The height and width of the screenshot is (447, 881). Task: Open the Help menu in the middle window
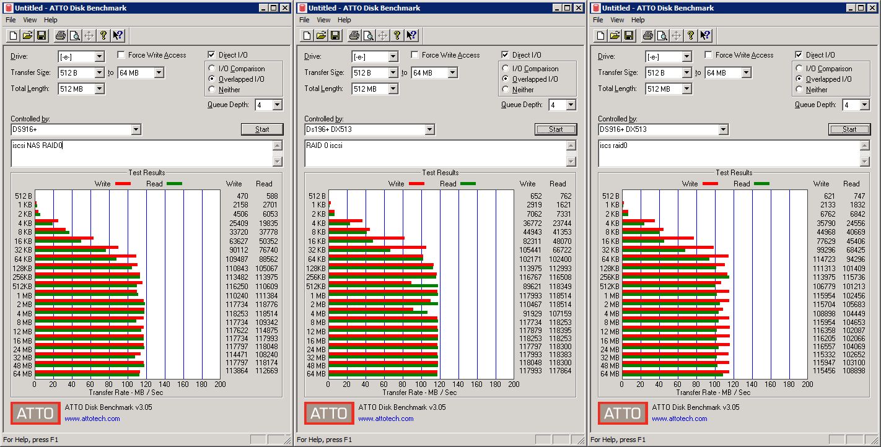pos(344,20)
